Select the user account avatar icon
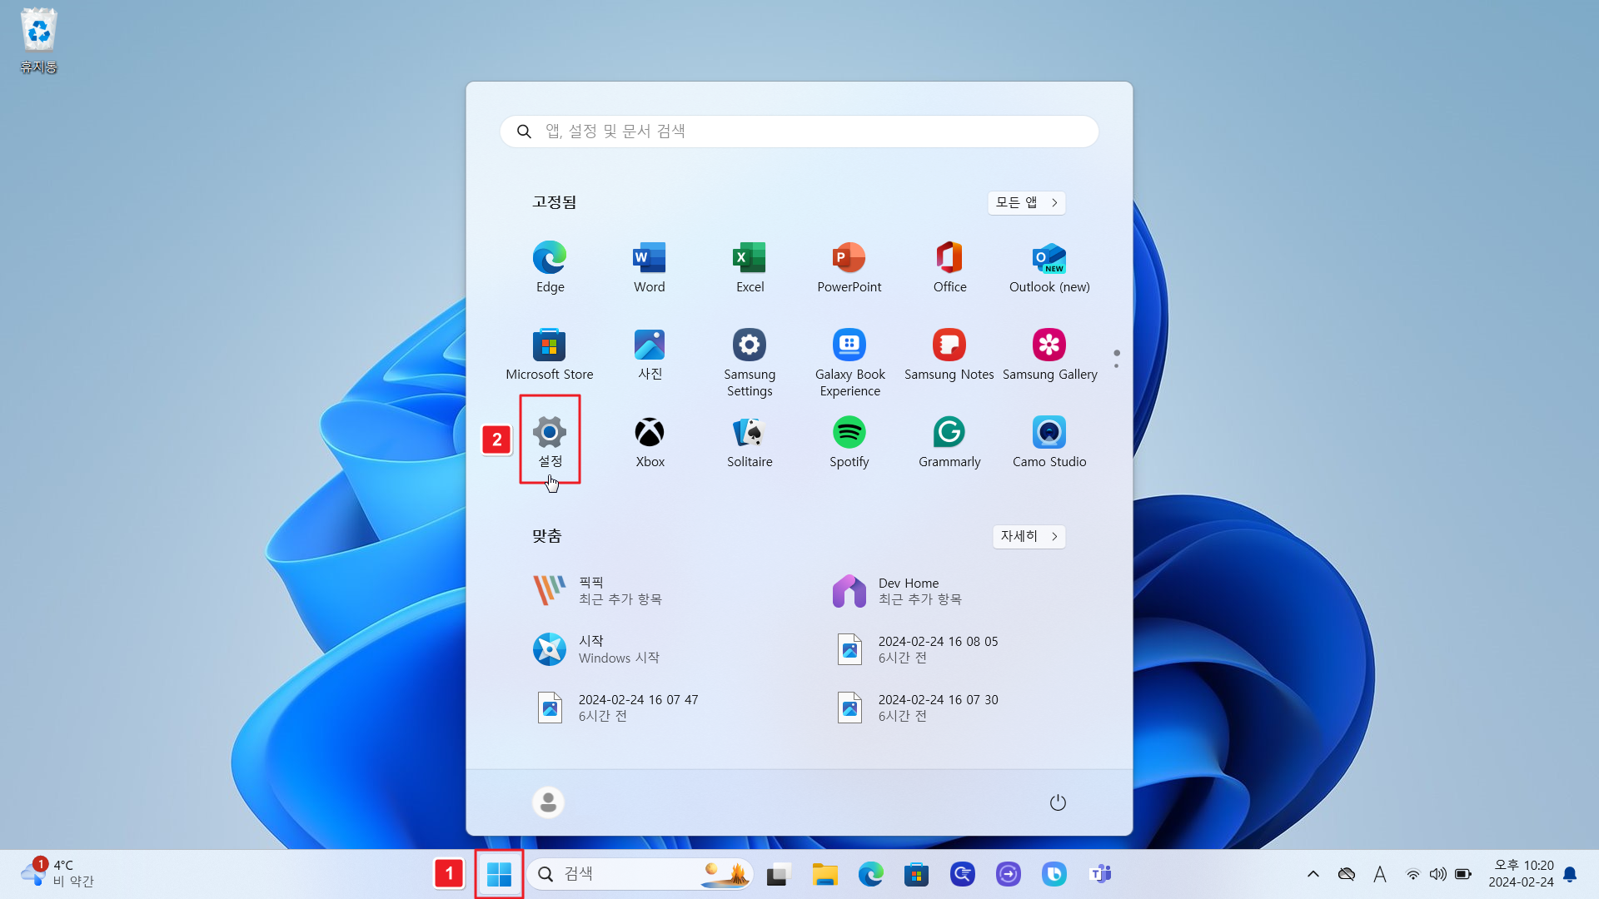Viewport: 1599px width, 899px height. pos(548,802)
